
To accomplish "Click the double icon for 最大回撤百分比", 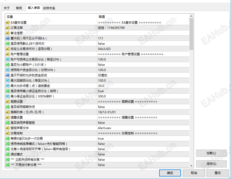I will (x=7, y=81).
